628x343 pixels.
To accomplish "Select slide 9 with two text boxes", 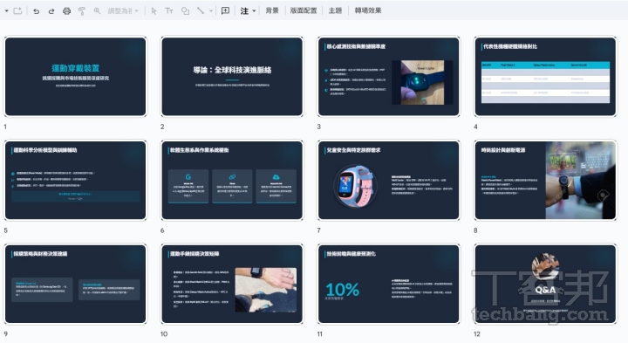I will click(x=75, y=285).
